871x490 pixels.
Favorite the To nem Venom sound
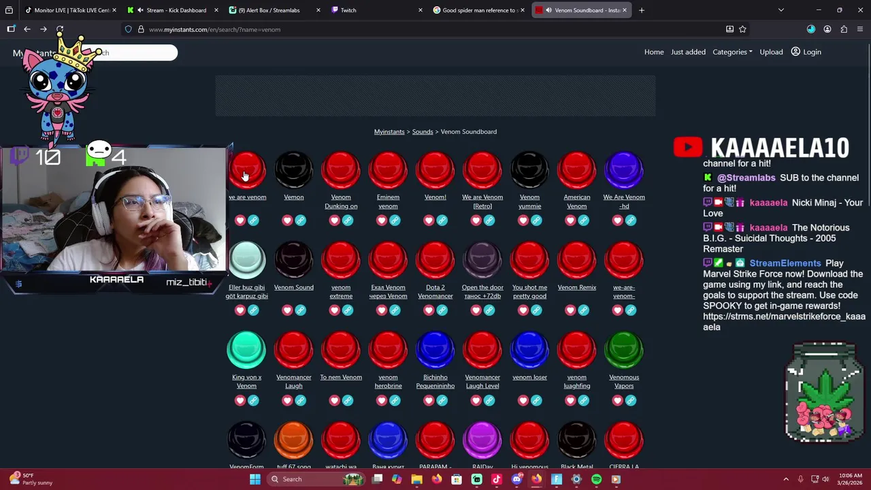334,400
